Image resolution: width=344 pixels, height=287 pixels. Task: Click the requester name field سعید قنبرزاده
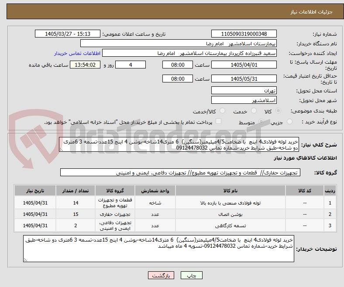point(189,53)
